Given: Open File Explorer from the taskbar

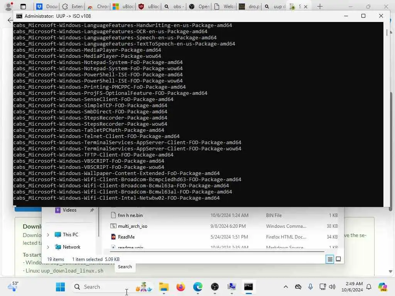Looking at the screenshot, I should [164, 287].
